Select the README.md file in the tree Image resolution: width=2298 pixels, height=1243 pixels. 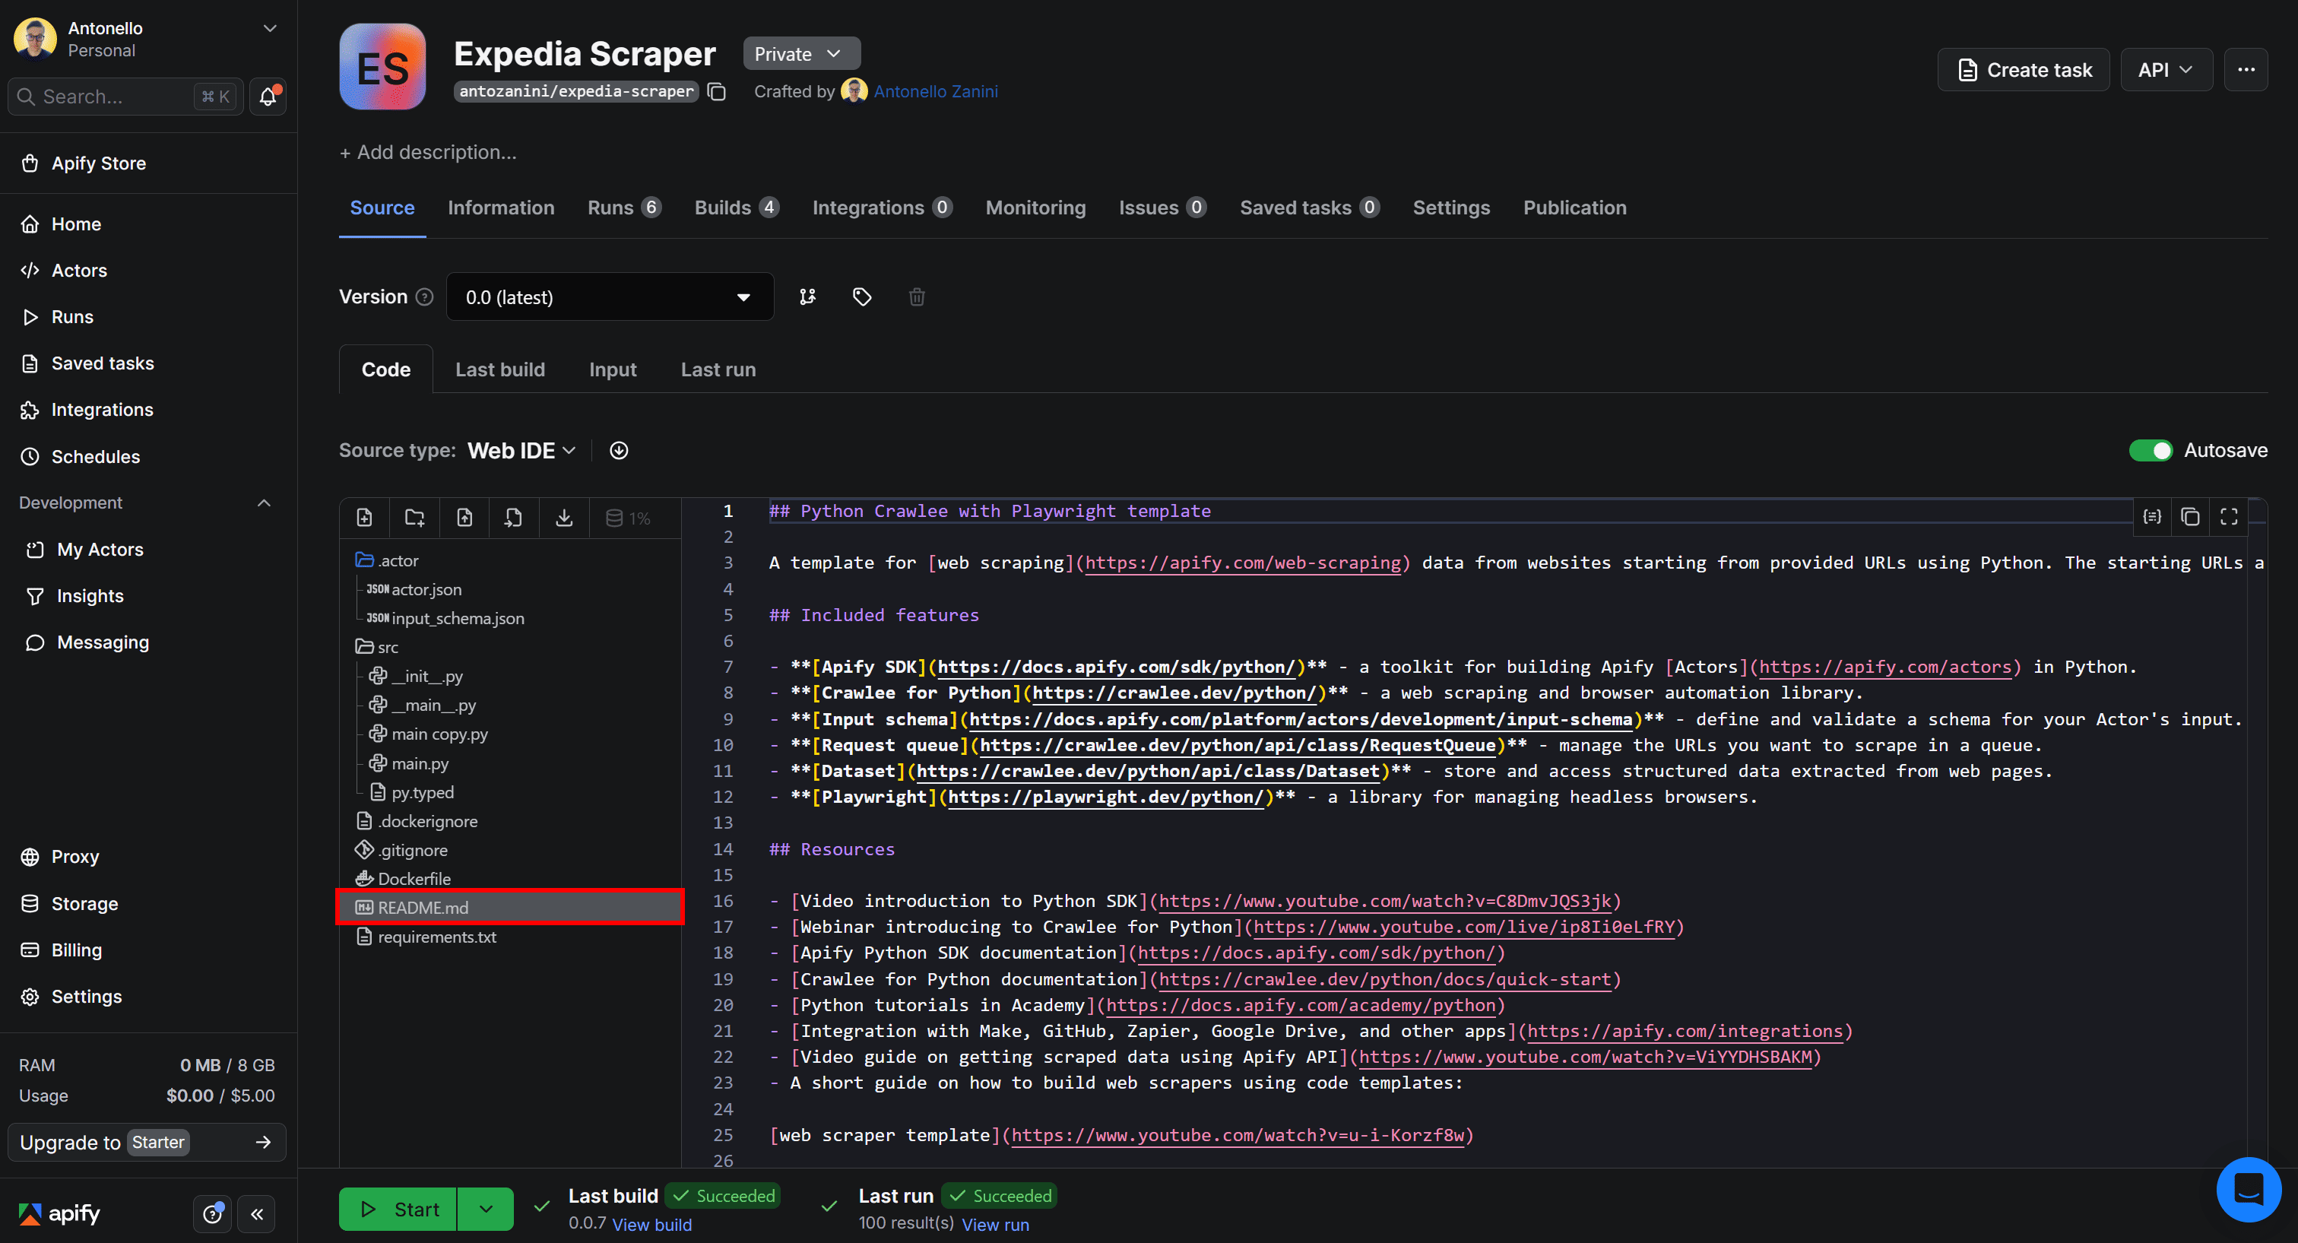point(421,907)
